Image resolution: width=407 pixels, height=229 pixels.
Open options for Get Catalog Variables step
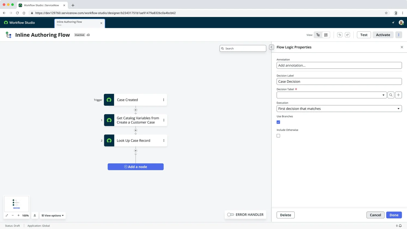pos(164,120)
